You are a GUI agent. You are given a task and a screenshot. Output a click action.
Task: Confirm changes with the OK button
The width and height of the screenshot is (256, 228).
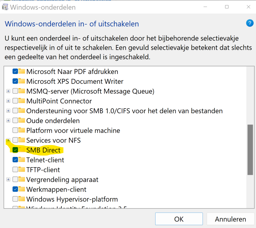pos(179,219)
